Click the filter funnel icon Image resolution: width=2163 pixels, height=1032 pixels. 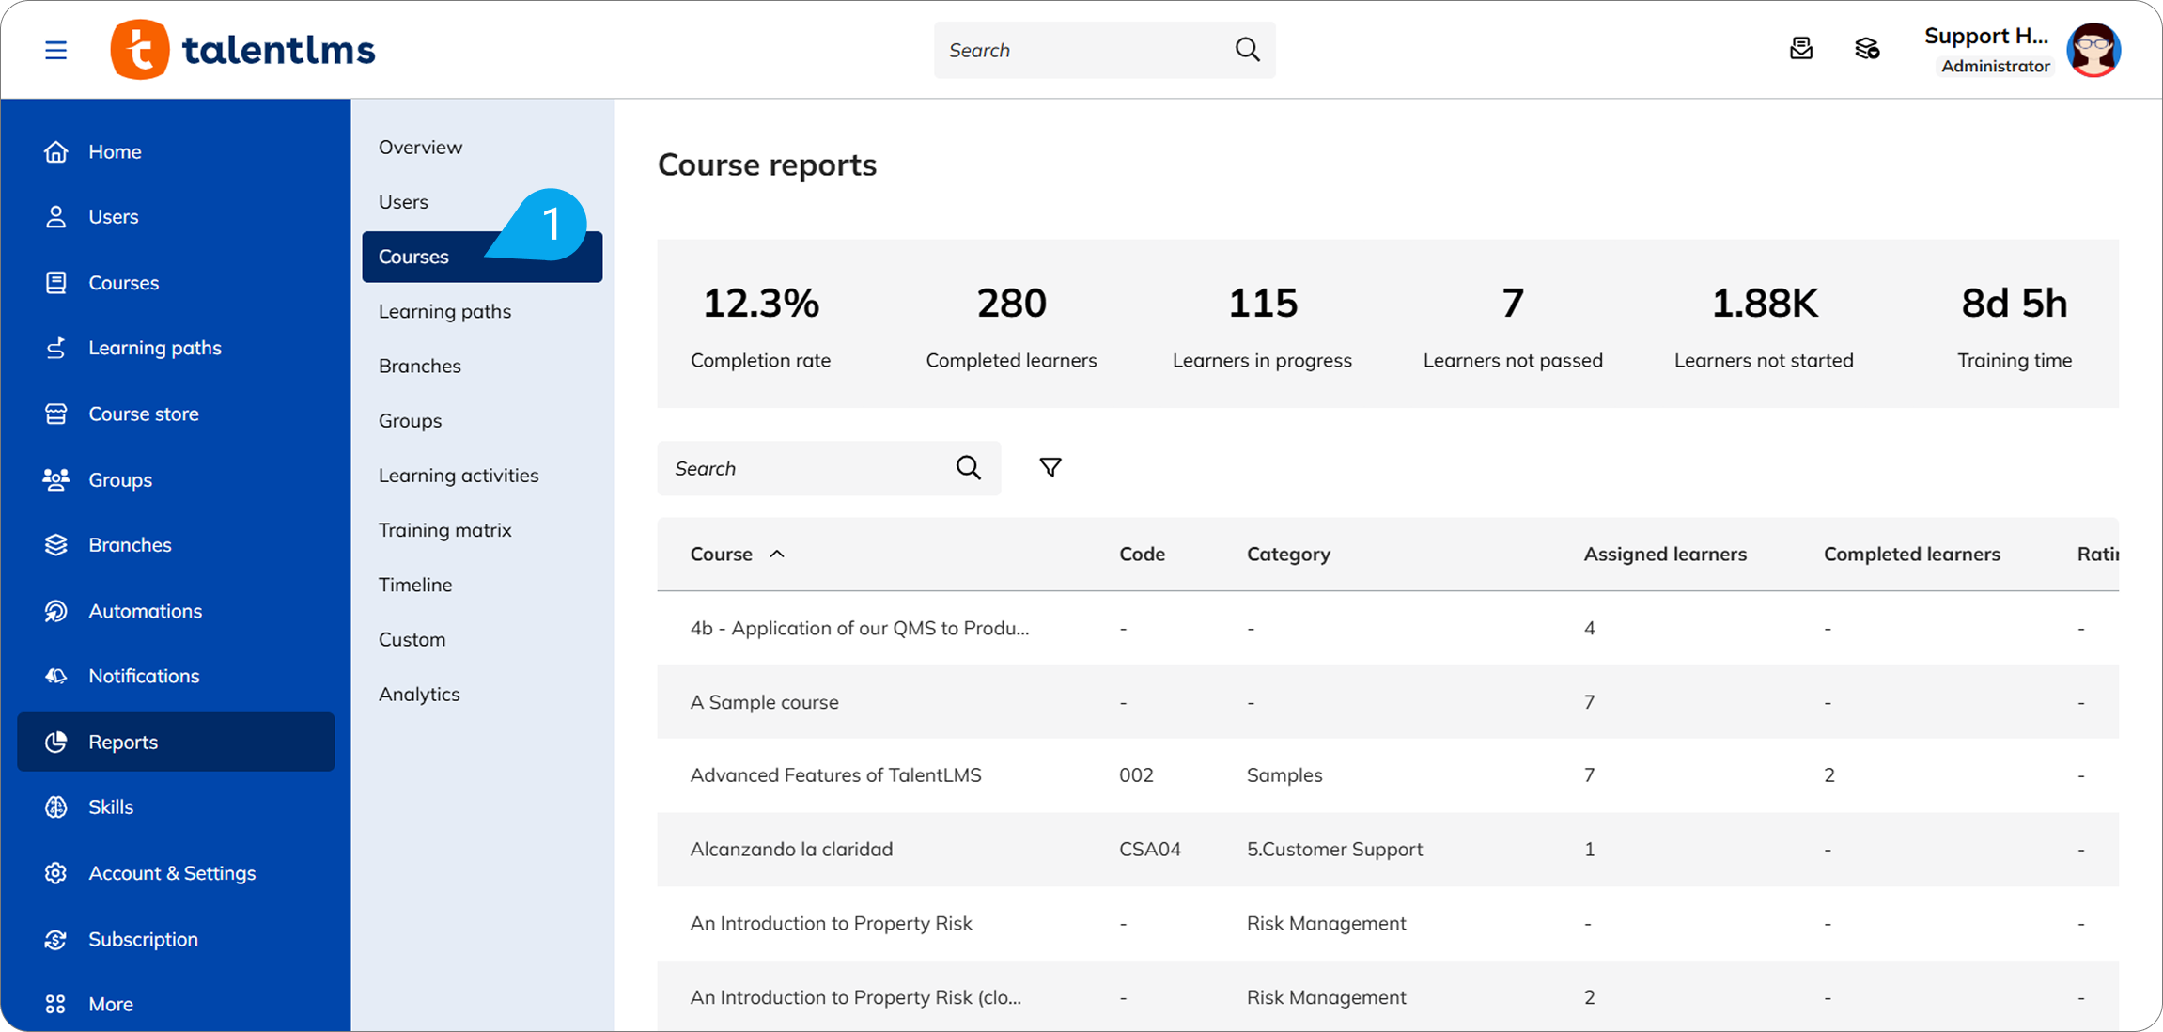click(1050, 467)
